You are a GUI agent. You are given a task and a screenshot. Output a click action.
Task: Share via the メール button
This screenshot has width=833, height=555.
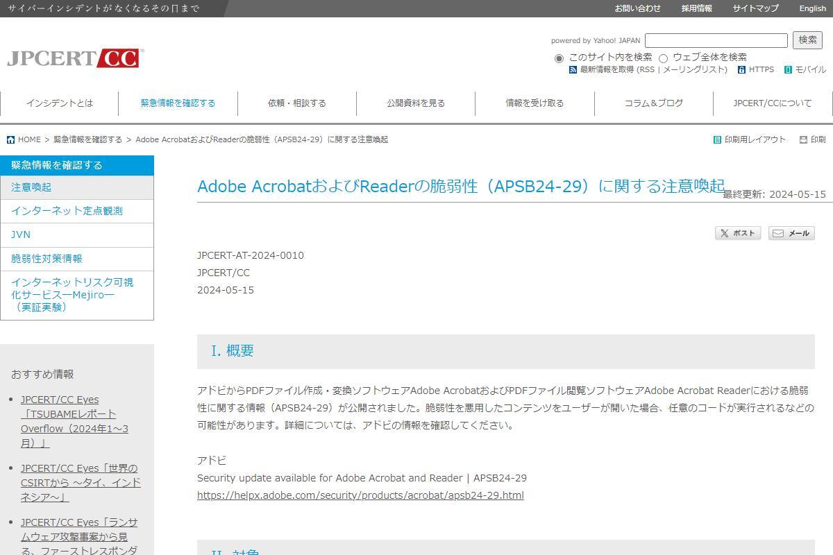click(x=791, y=233)
